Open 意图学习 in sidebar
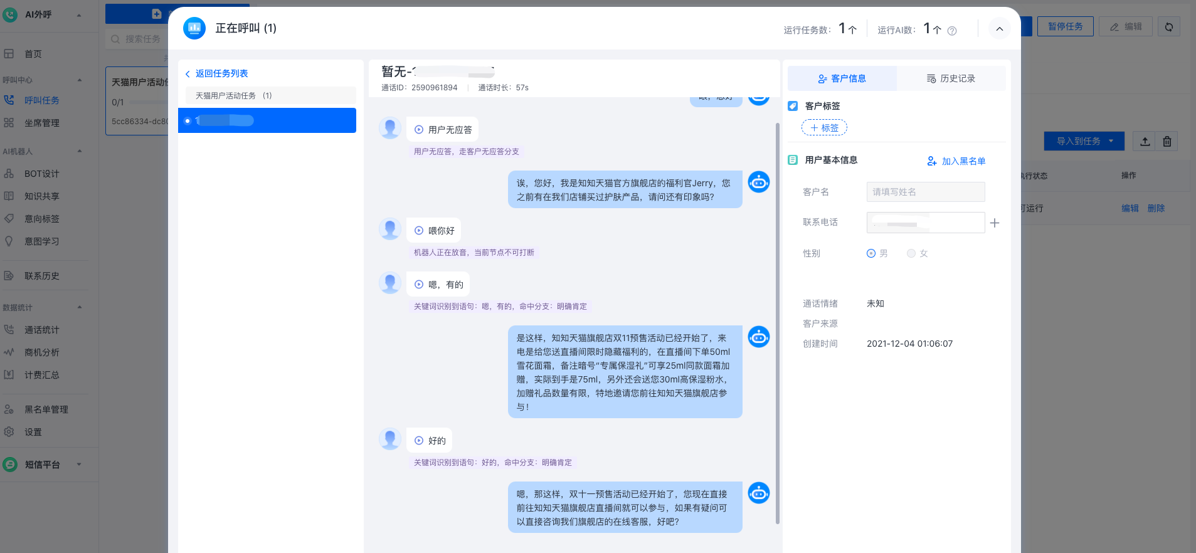 (x=41, y=241)
